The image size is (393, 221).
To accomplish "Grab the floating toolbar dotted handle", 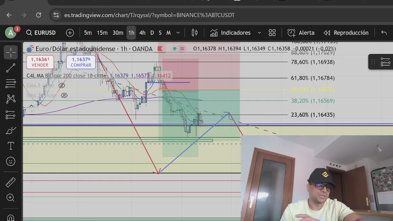I will [x=373, y=62].
